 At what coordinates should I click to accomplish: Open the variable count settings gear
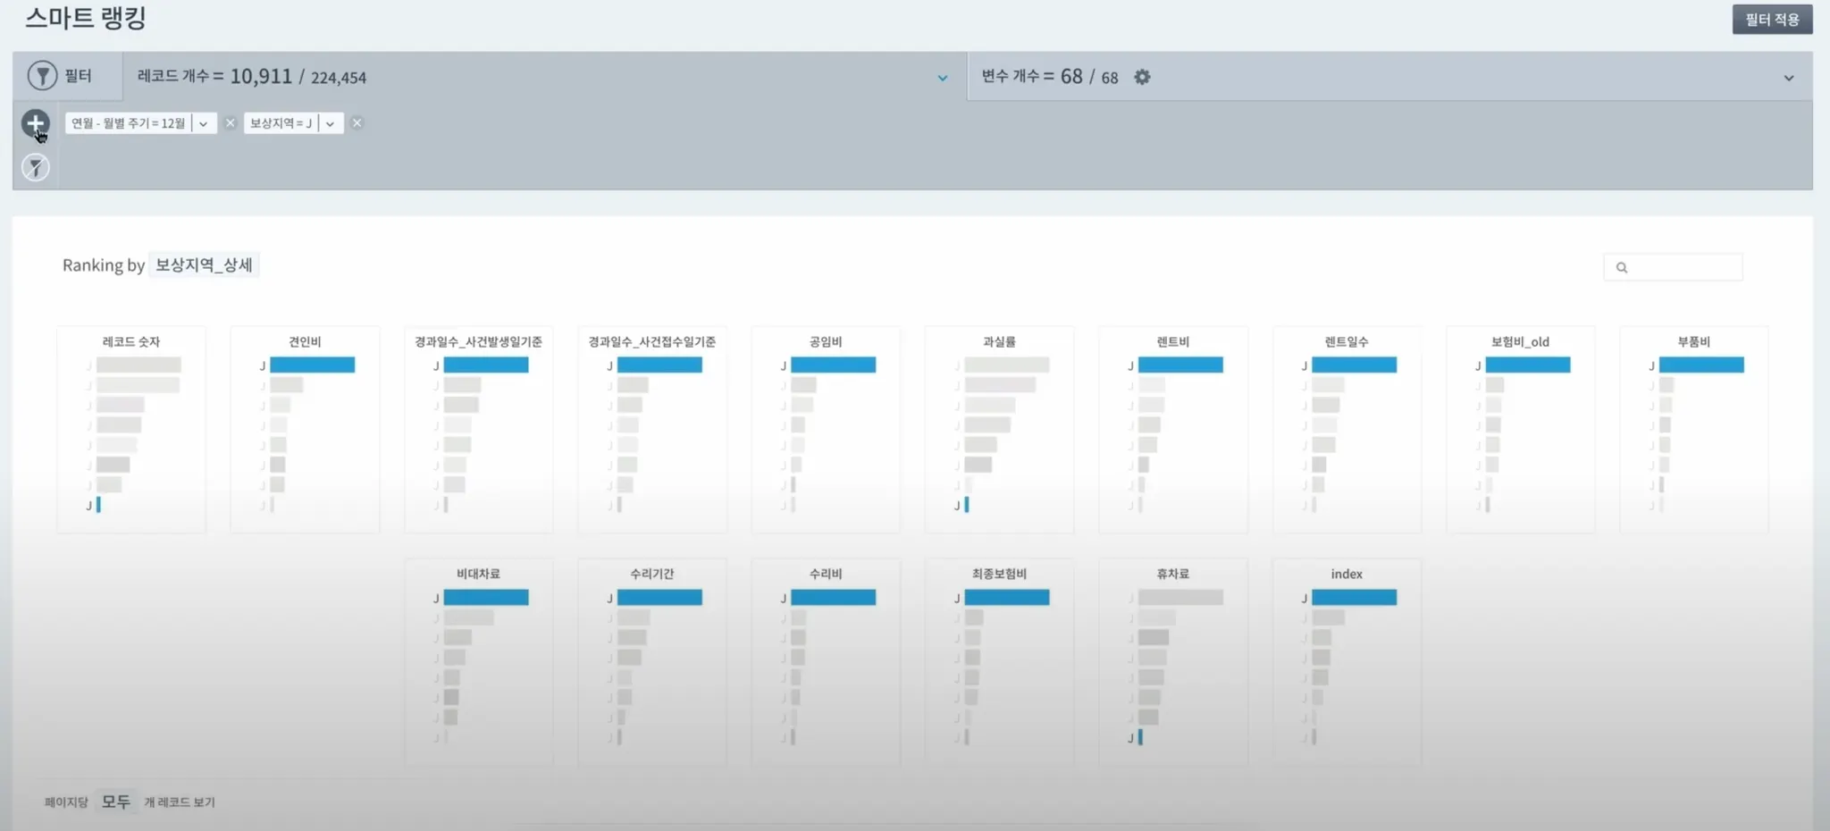click(x=1142, y=77)
